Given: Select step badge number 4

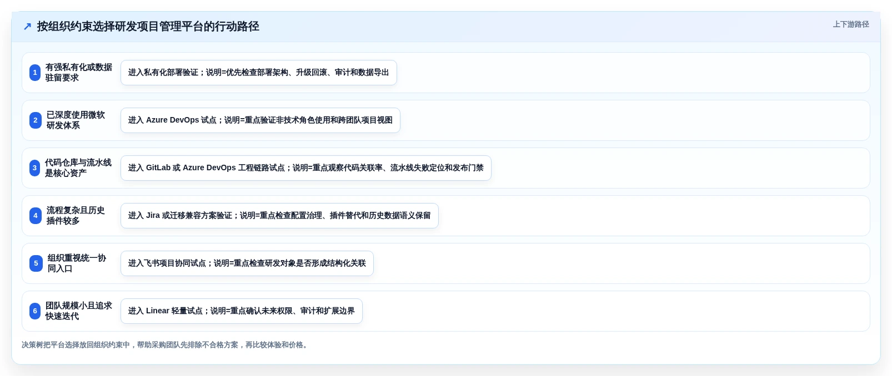Looking at the screenshot, I should 36,216.
